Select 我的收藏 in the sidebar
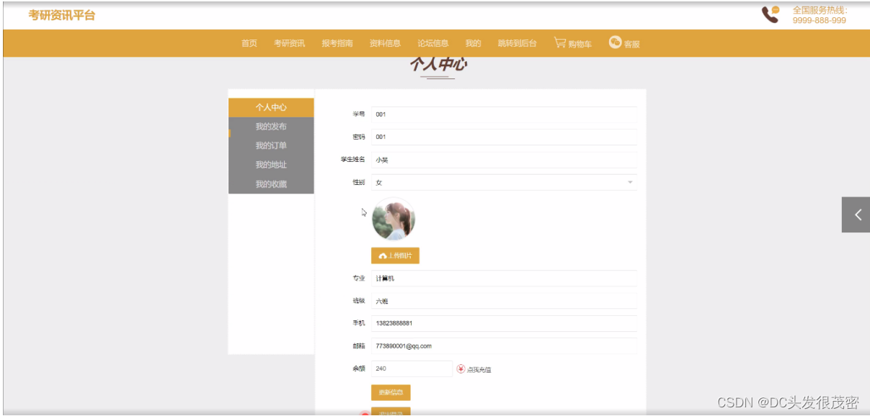 click(271, 184)
